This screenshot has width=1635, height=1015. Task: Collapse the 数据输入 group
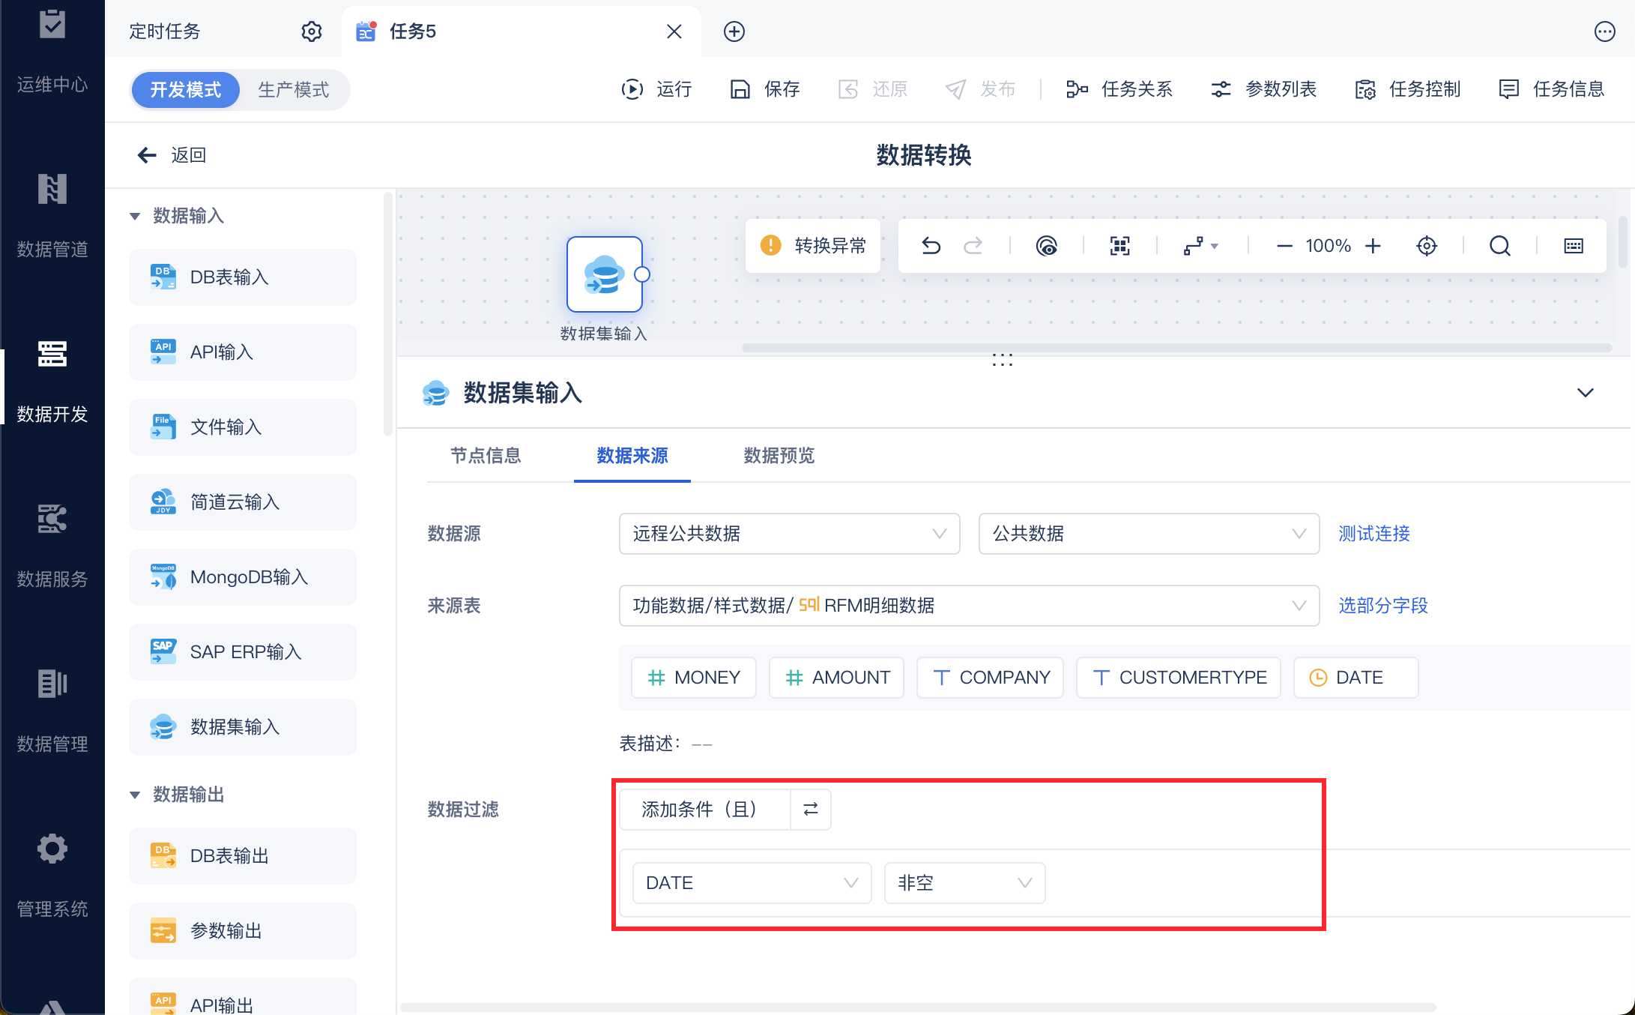click(135, 216)
